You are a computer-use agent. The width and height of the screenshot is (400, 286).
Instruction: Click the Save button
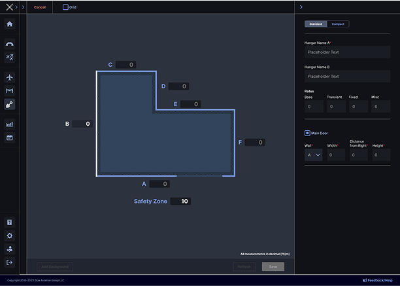pos(273,266)
